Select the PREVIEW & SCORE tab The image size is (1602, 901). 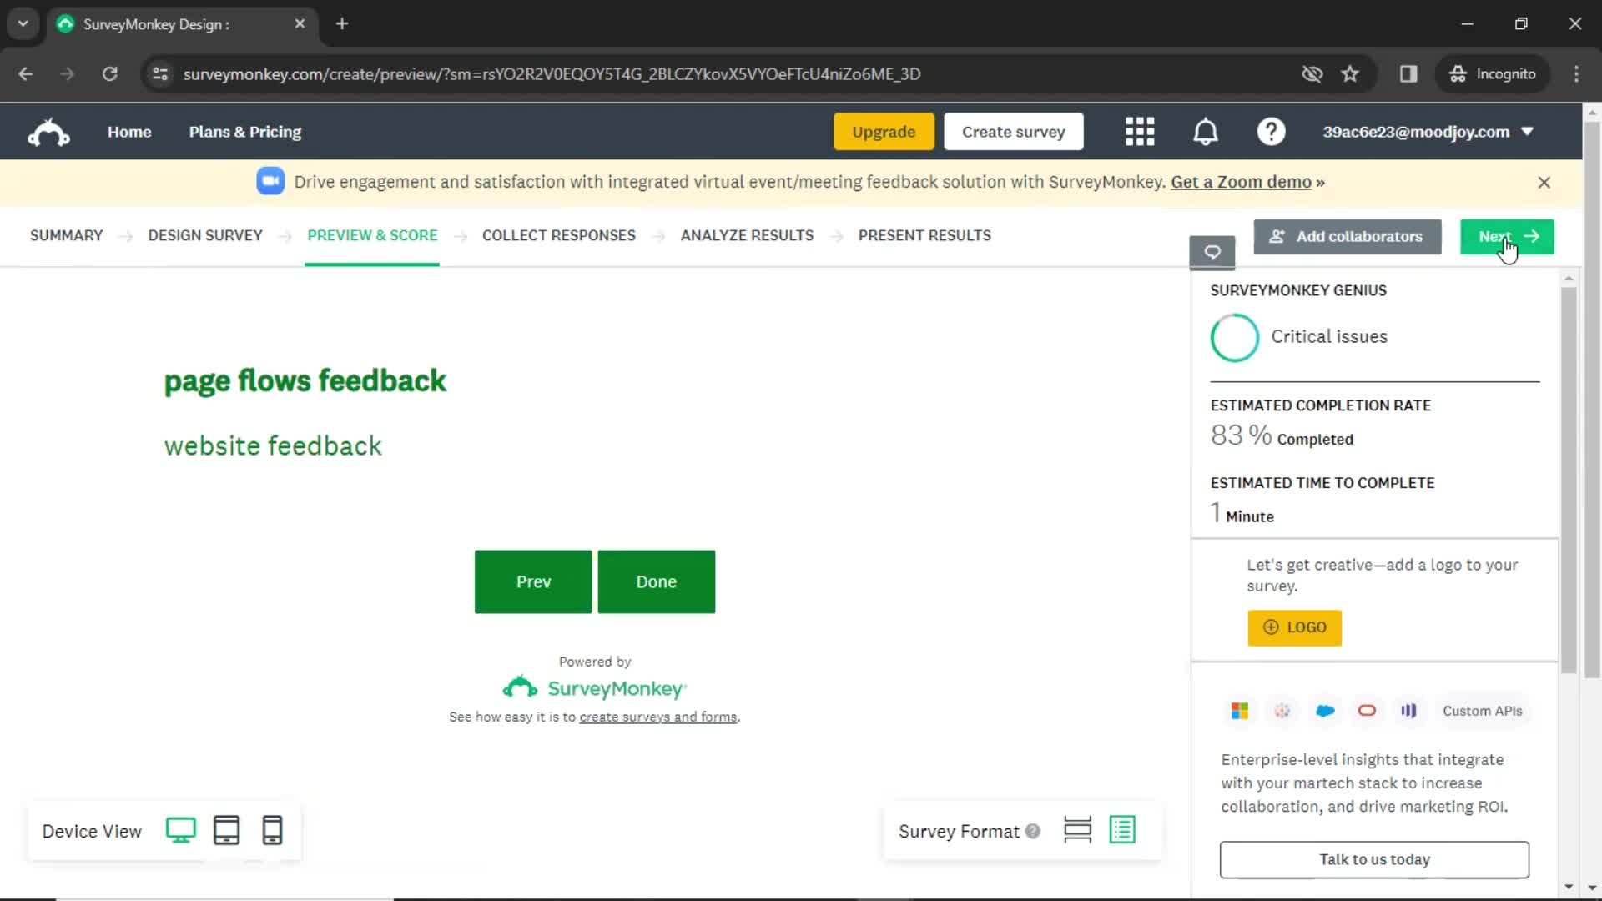coord(372,235)
